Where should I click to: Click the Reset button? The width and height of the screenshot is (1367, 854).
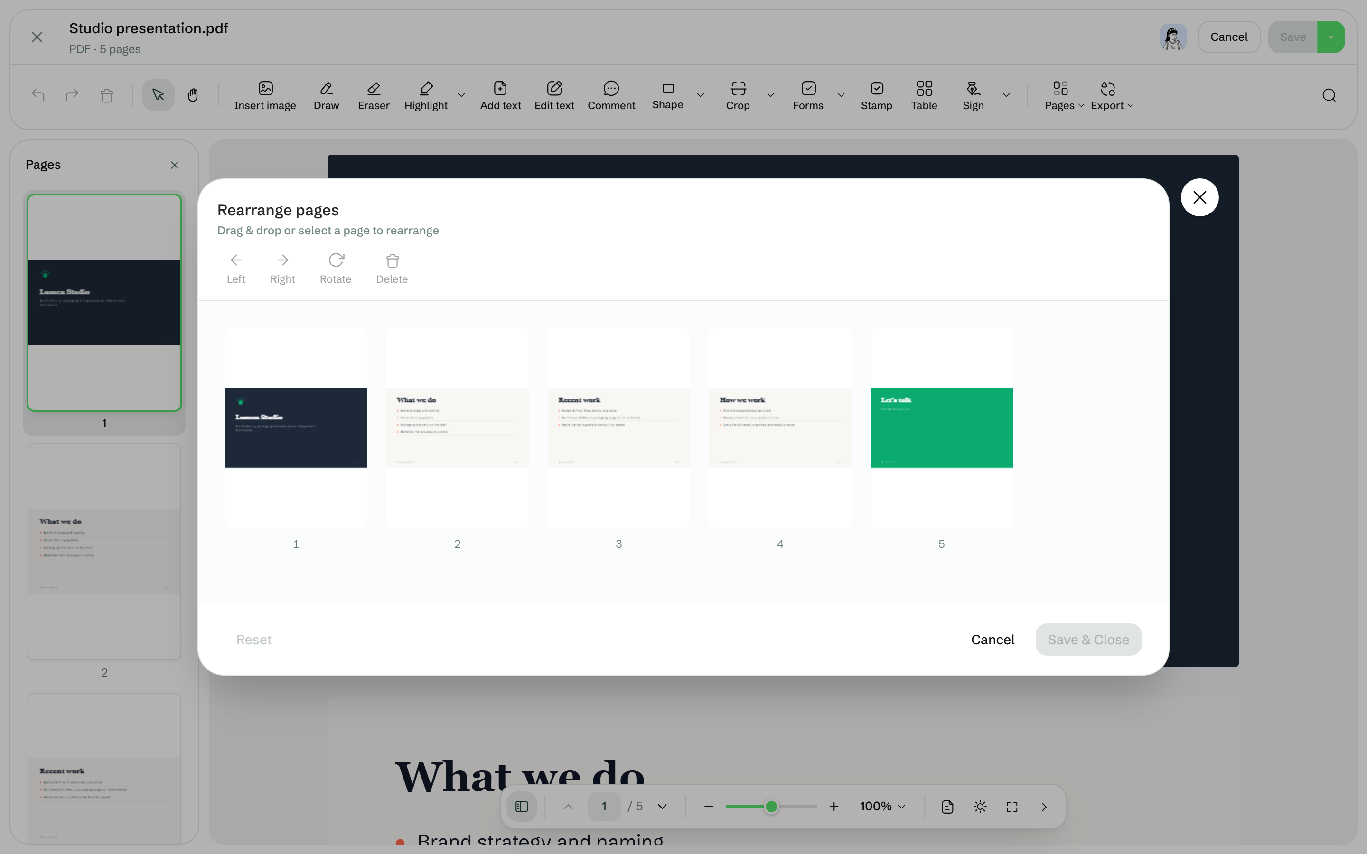coord(253,640)
